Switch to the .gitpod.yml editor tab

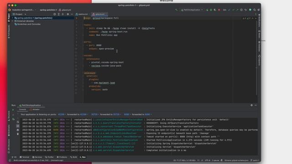(99, 14)
